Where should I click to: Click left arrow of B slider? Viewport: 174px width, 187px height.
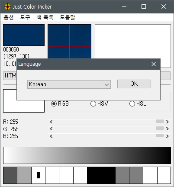(x=51, y=136)
